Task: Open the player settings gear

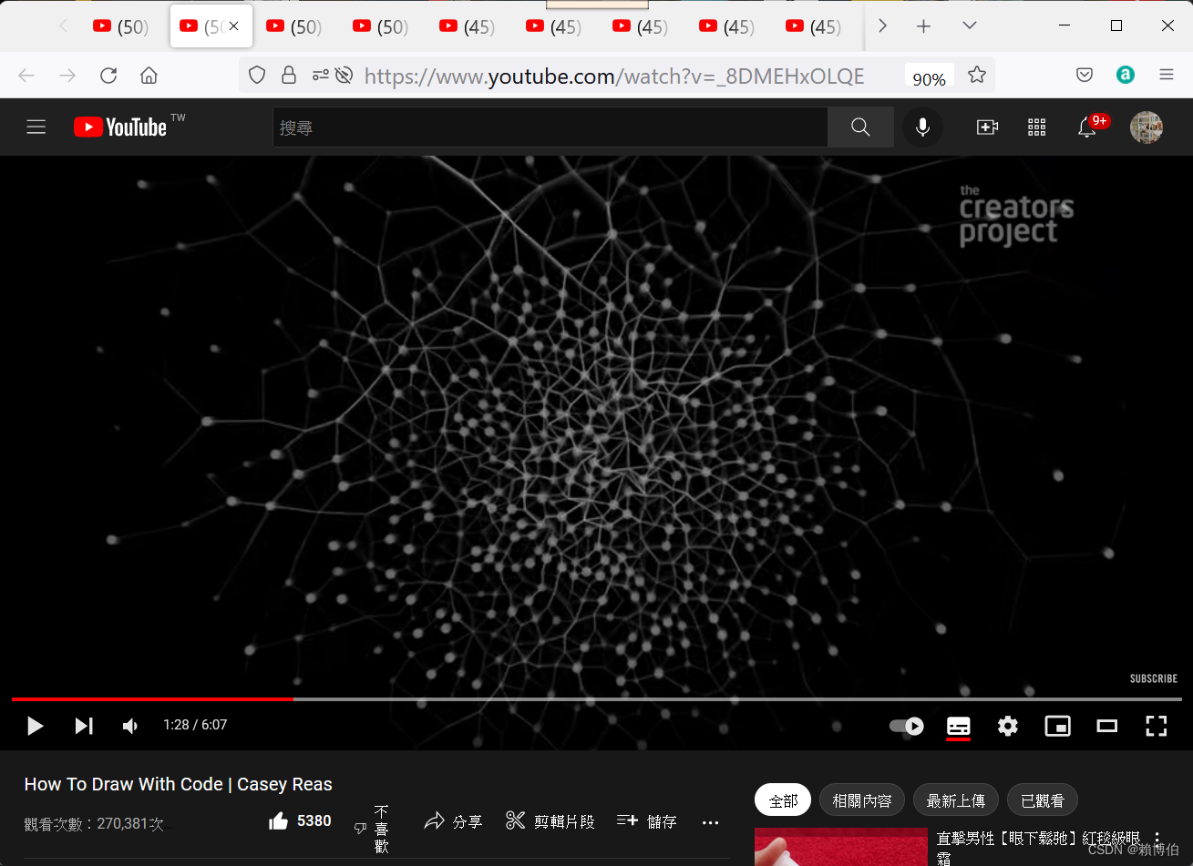Action: pos(1008,726)
